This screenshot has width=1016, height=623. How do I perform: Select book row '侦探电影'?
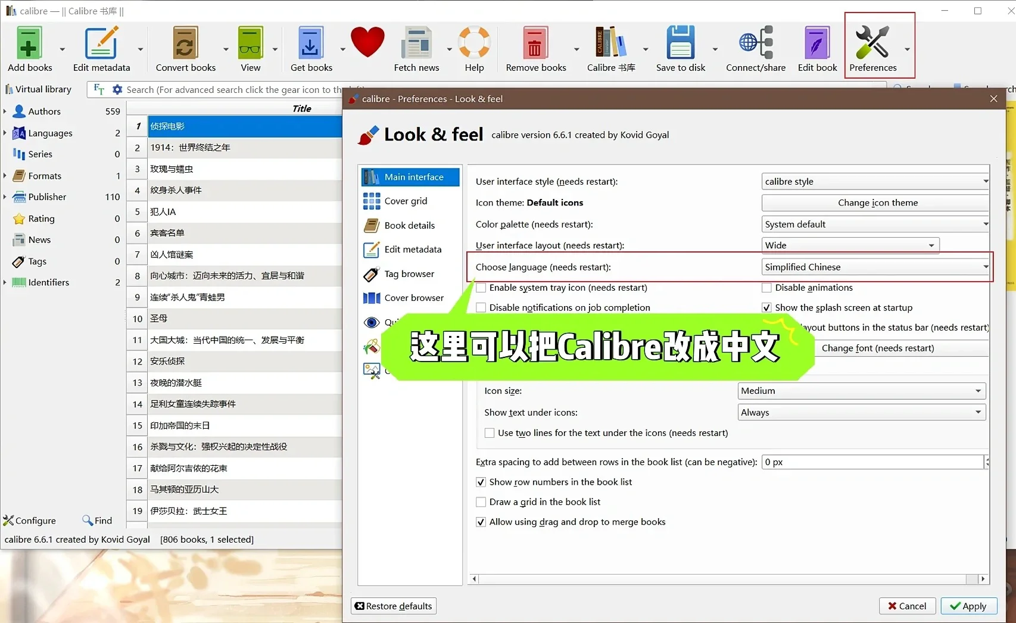(245, 126)
